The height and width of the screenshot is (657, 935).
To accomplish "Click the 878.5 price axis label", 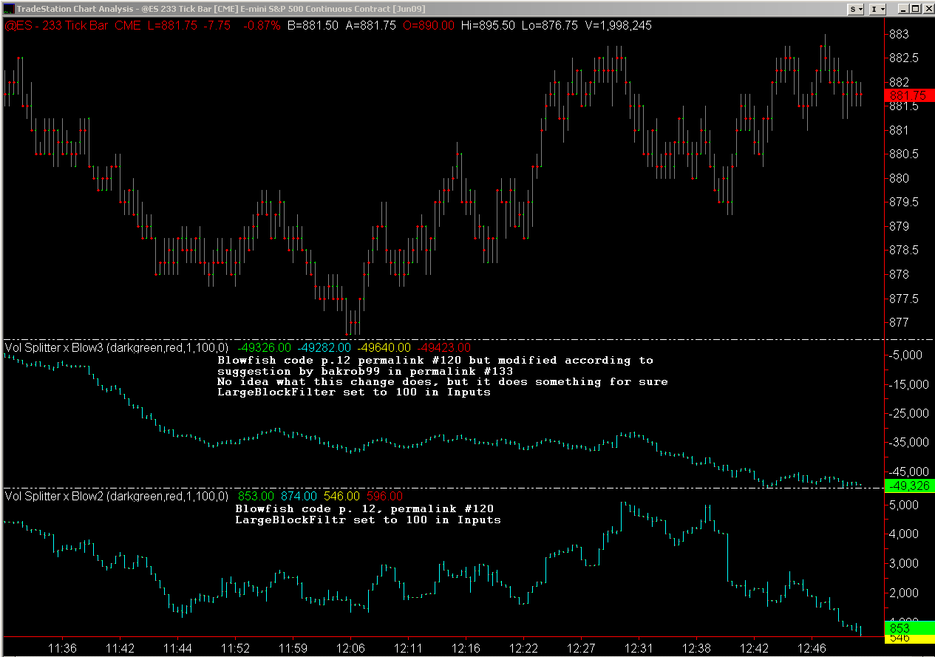I will point(904,251).
